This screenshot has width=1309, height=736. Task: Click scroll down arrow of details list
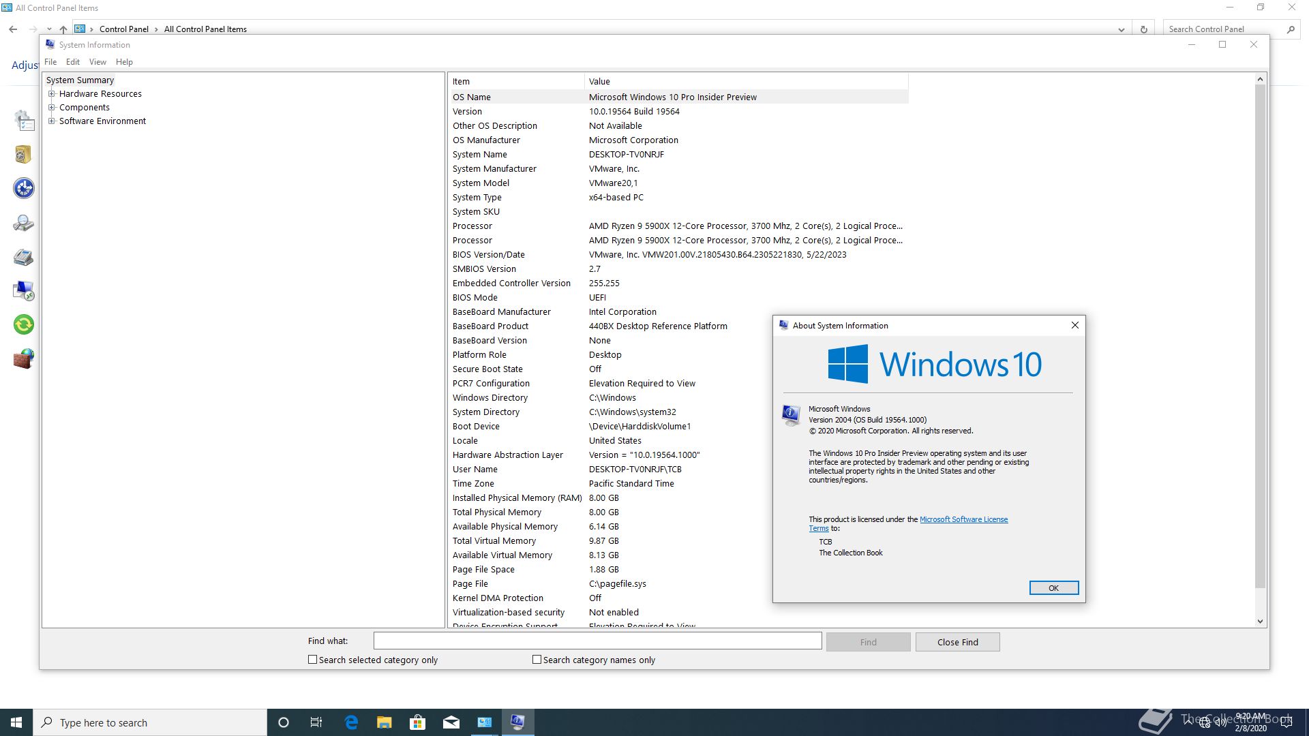pos(1260,622)
